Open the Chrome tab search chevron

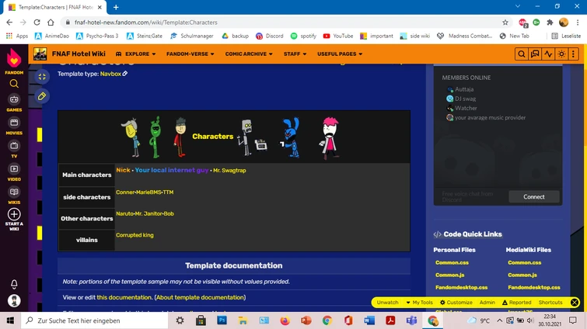pos(517,6)
